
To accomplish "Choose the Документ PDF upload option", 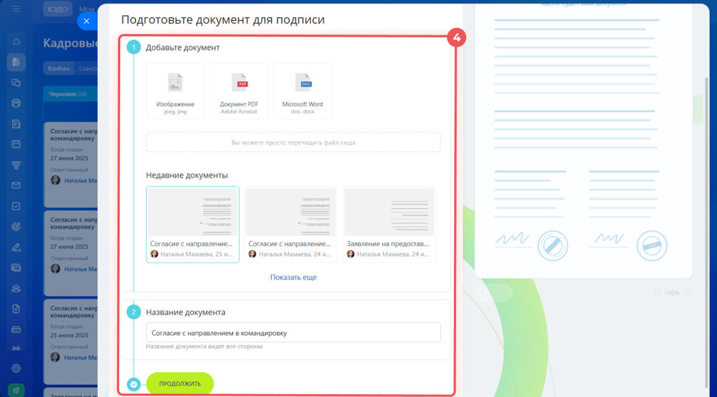I will [239, 91].
